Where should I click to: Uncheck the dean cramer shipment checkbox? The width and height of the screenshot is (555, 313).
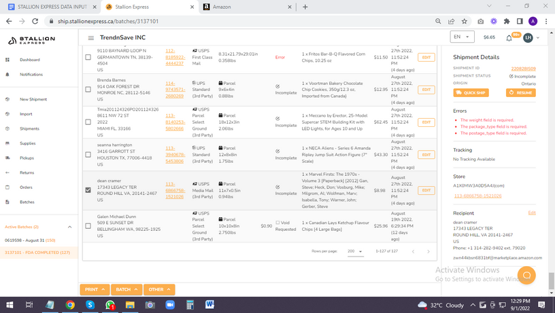88,190
